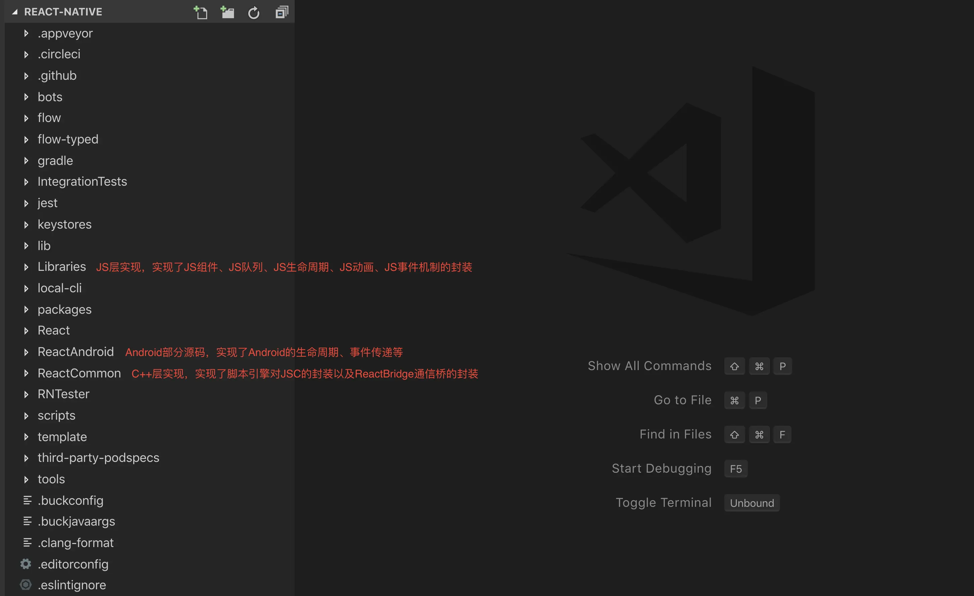Collapse the REACT-NATIVE section header
974x596 pixels.
pyautogui.click(x=15, y=12)
